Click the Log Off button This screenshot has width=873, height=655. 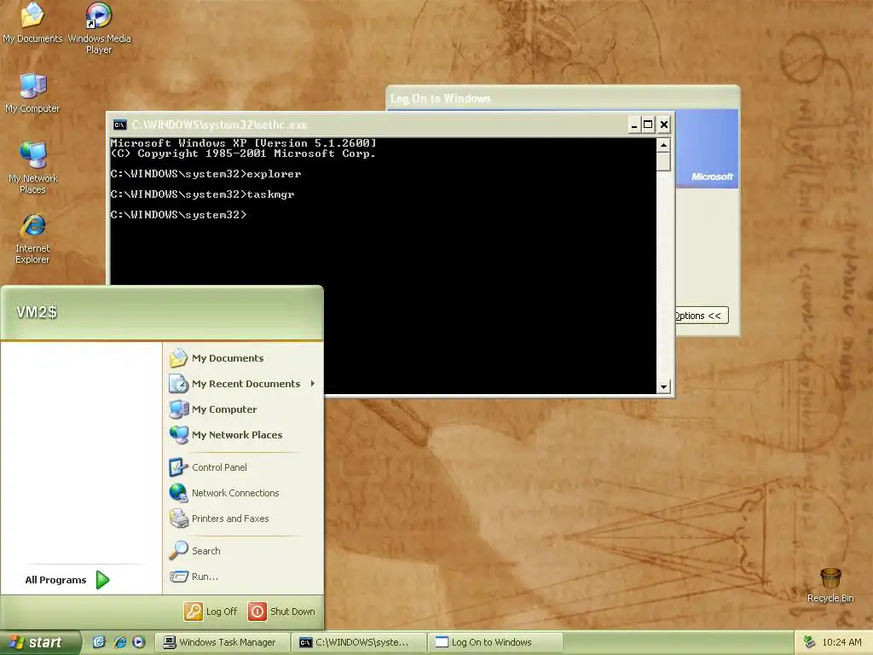[211, 612]
